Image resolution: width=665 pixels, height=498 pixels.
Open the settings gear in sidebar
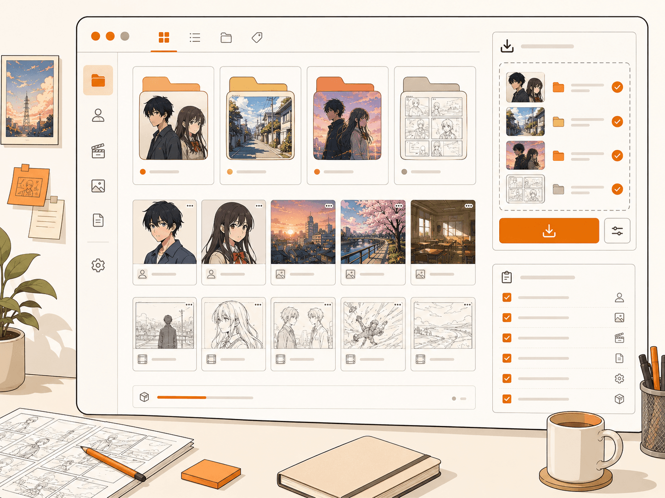pyautogui.click(x=98, y=265)
